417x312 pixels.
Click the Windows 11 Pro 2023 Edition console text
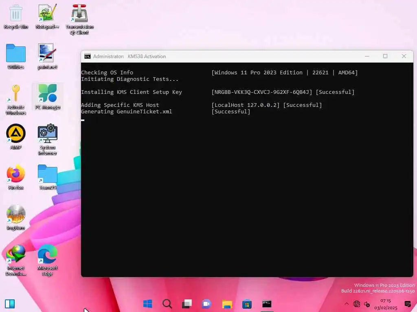click(x=285, y=72)
